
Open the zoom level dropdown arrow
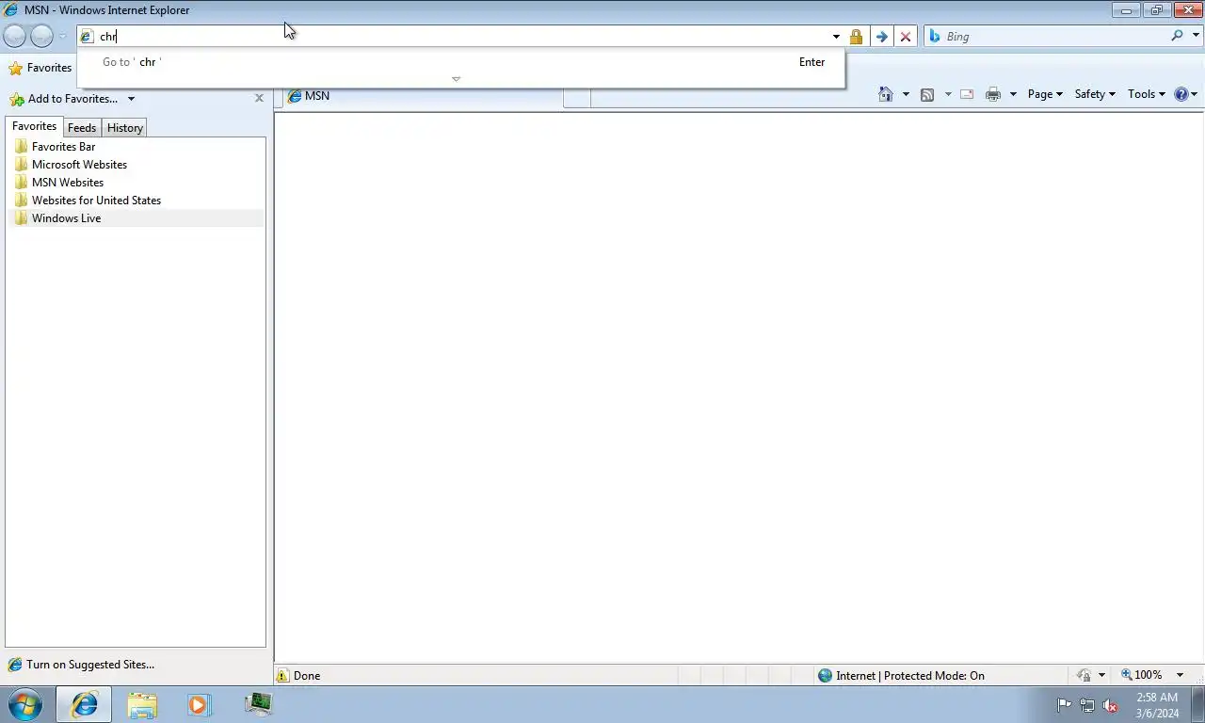tap(1180, 676)
